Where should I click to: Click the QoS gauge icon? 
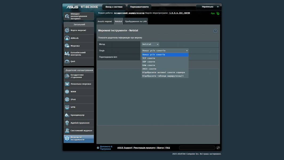67,61
